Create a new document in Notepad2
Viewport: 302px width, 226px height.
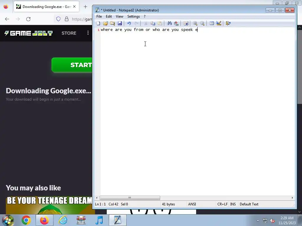[x=99, y=23]
